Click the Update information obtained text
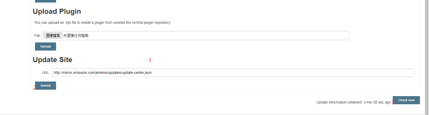 (339, 102)
